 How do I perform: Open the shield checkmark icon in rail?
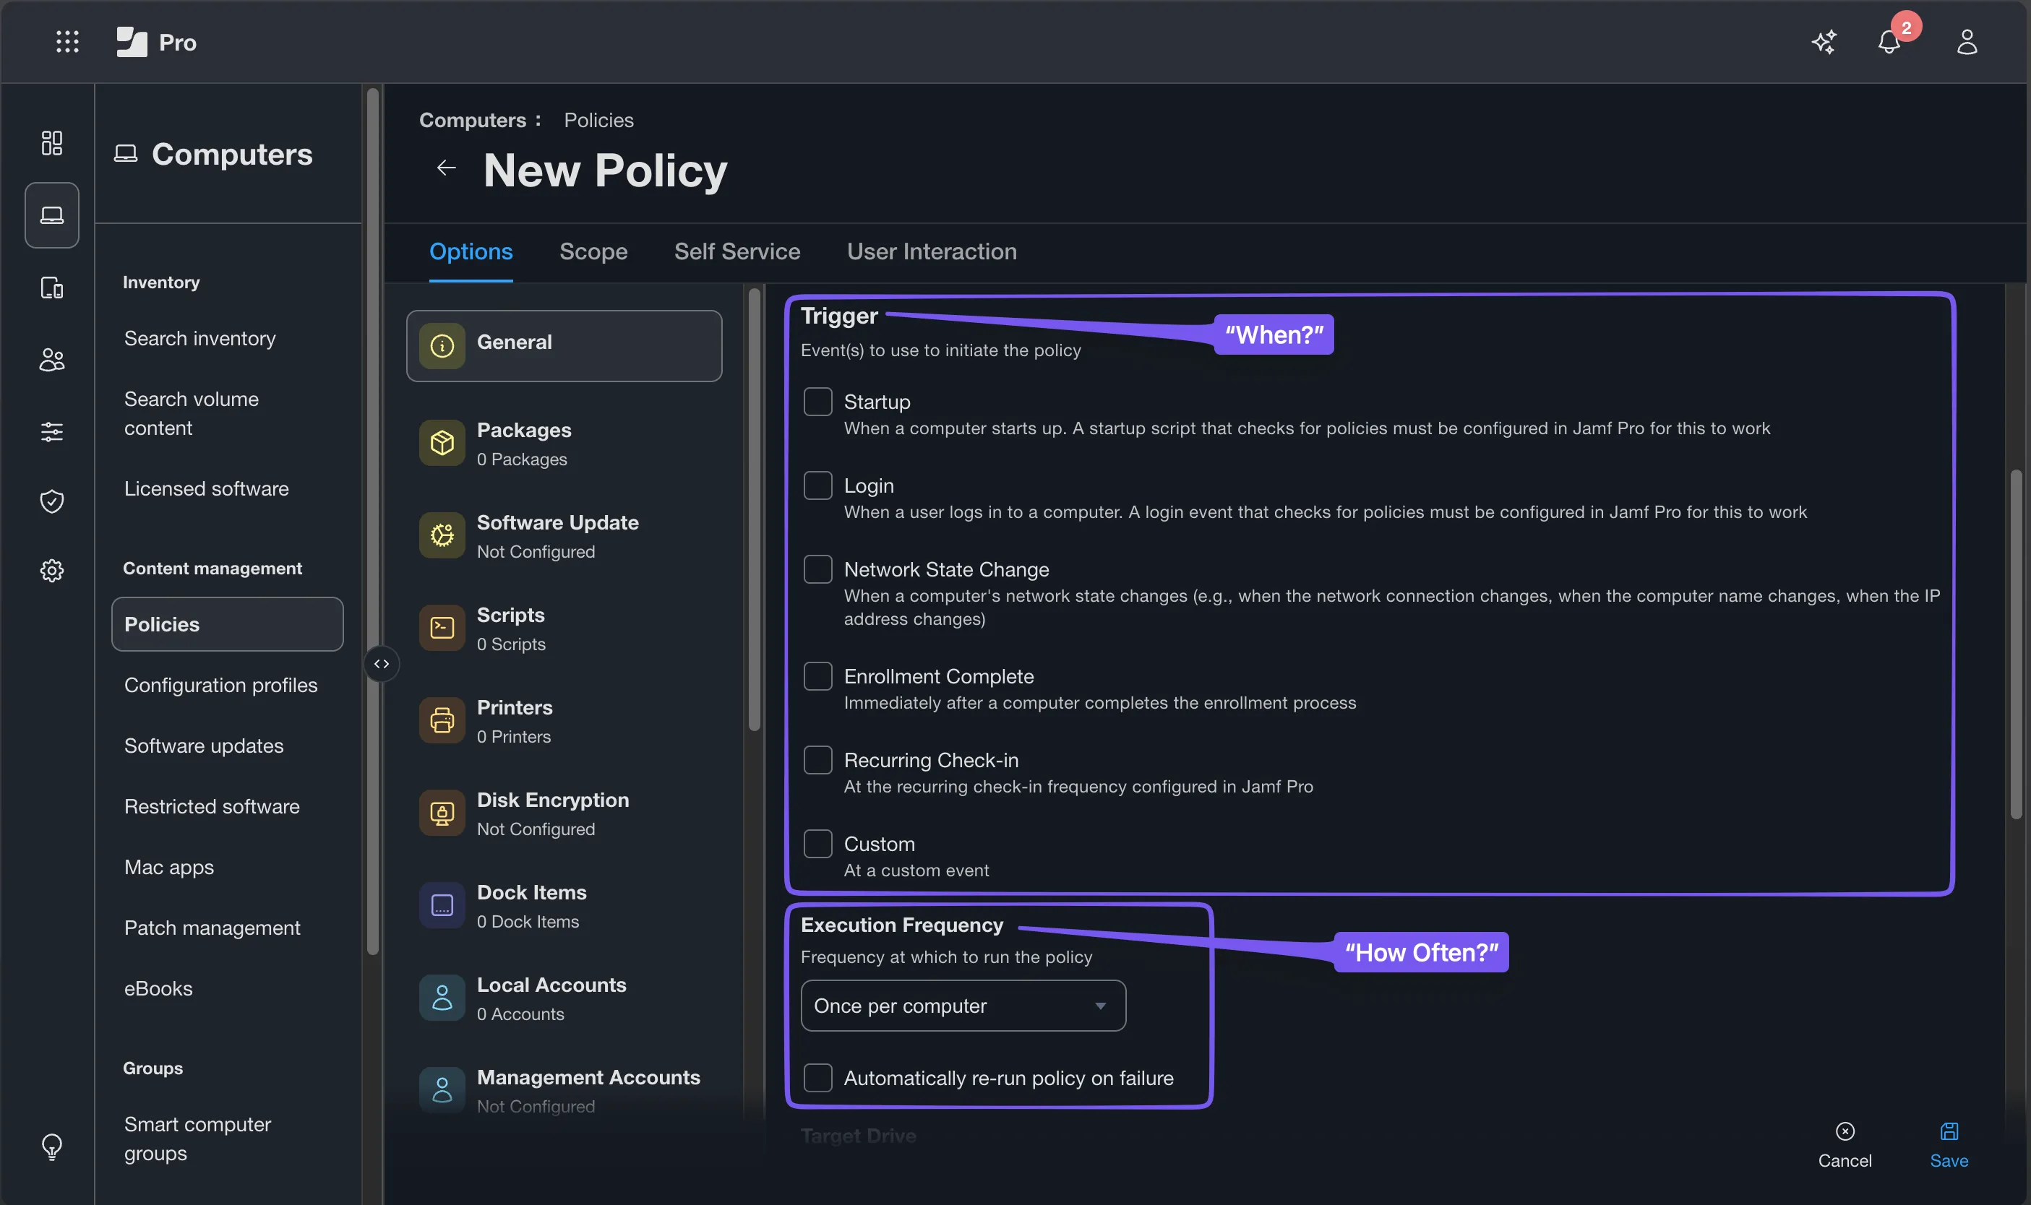[x=52, y=501]
